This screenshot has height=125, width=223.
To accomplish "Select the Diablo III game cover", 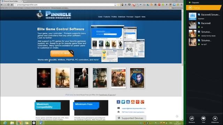I will pyautogui.click(x=44, y=78).
